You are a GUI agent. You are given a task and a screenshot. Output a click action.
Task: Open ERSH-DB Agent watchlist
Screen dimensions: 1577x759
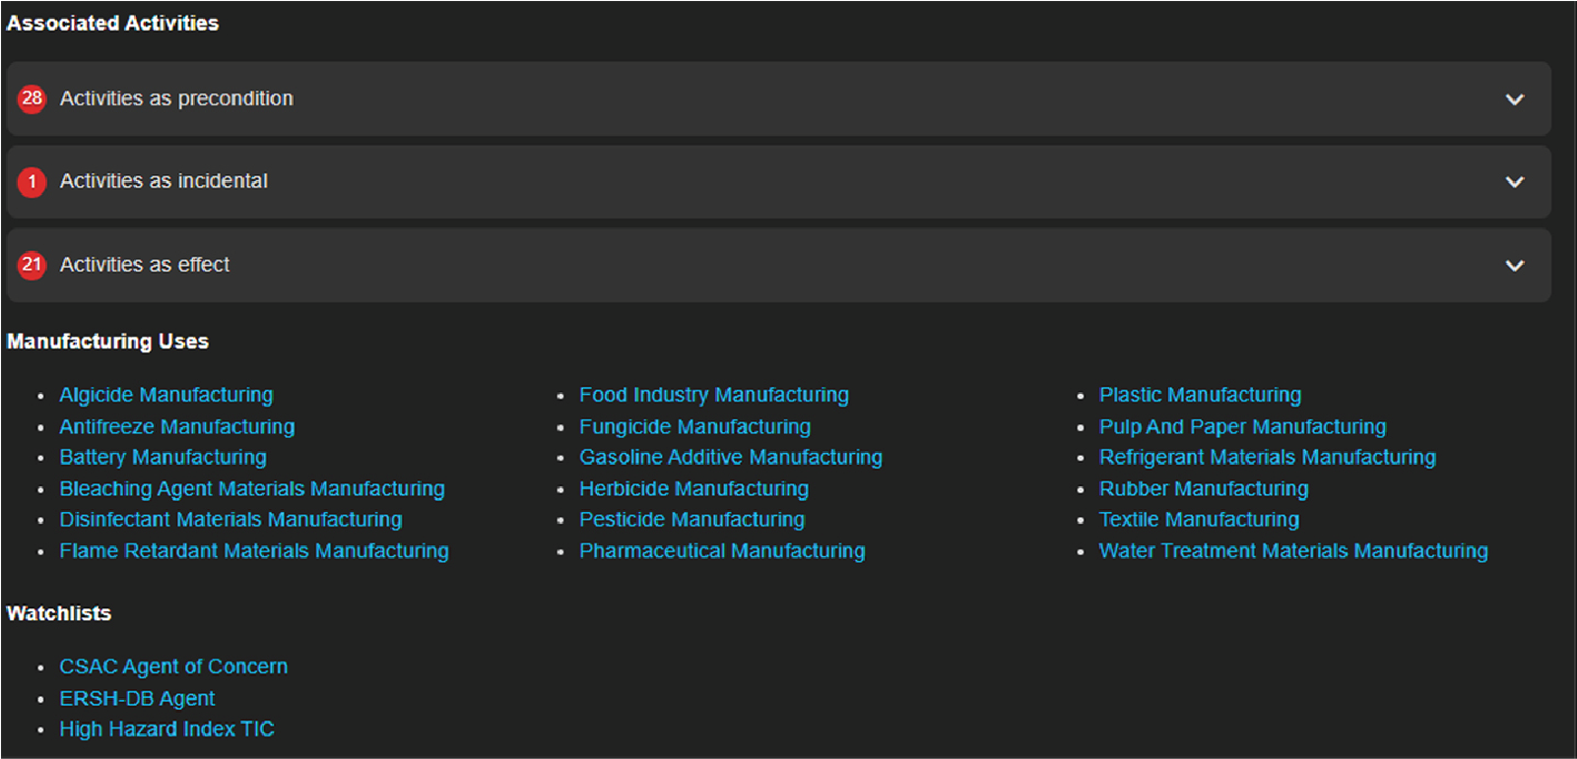point(137,698)
